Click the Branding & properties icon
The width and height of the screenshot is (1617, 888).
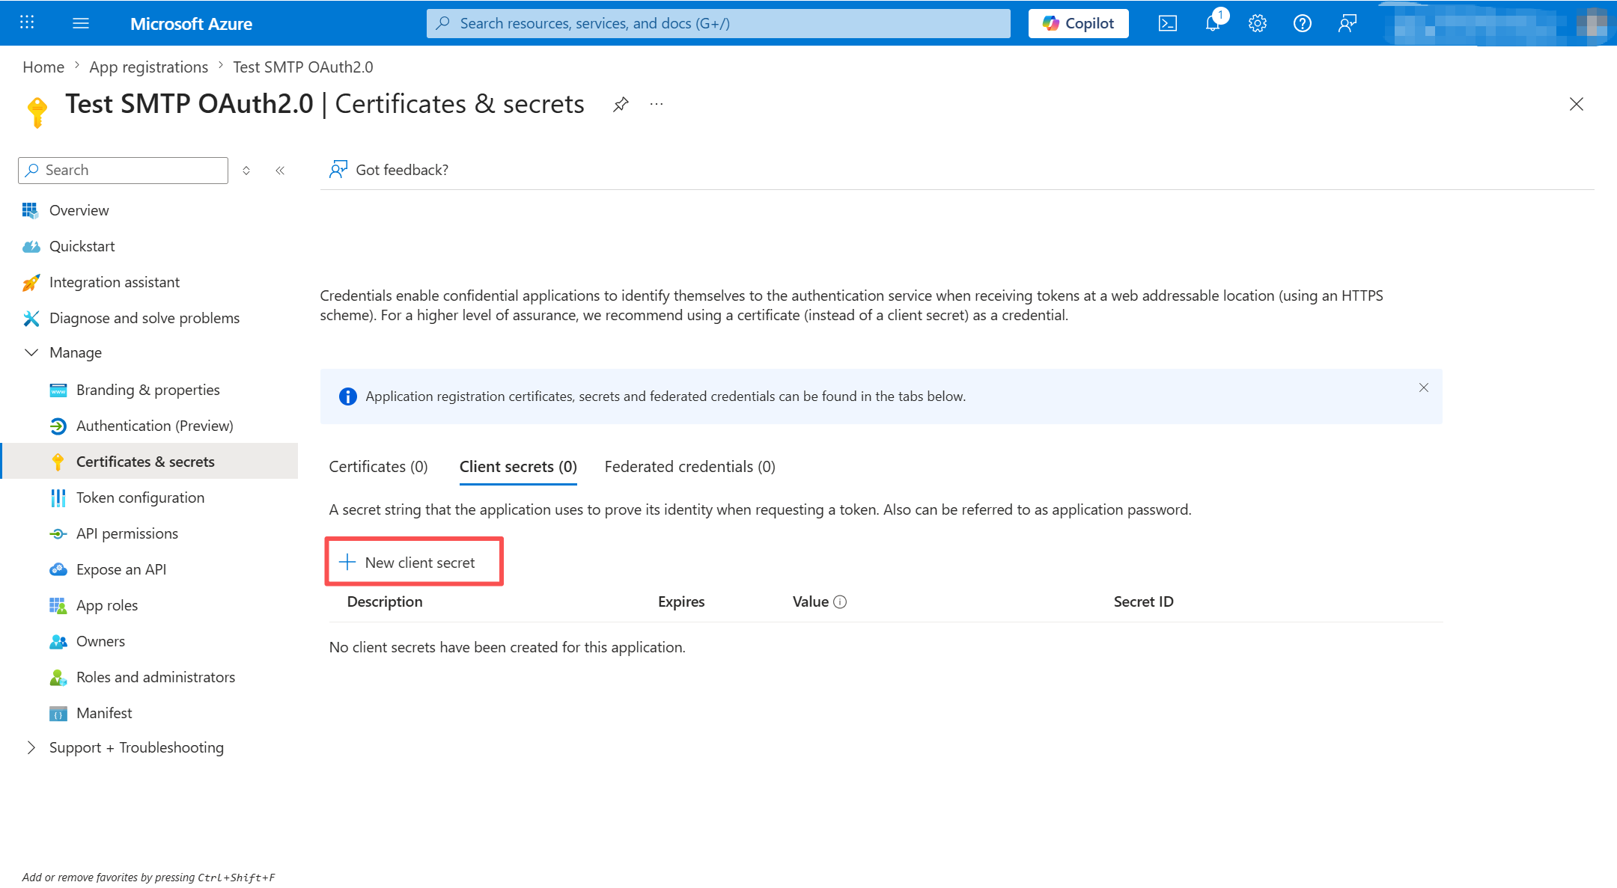[x=58, y=390]
